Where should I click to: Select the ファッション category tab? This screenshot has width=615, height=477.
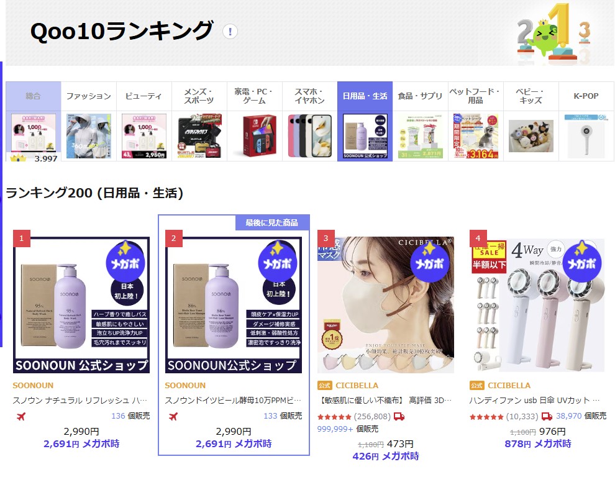pyautogui.click(x=89, y=96)
